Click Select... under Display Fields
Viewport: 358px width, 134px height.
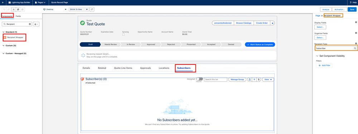(x=320, y=27)
